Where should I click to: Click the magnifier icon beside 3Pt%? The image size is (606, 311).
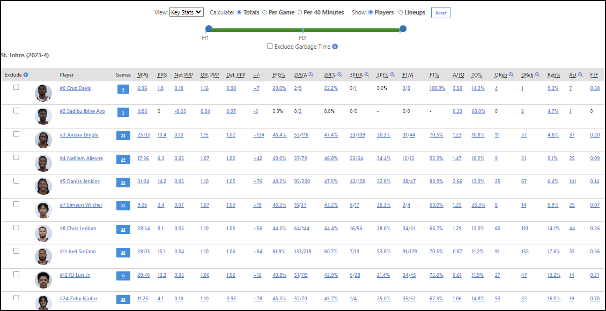(393, 75)
